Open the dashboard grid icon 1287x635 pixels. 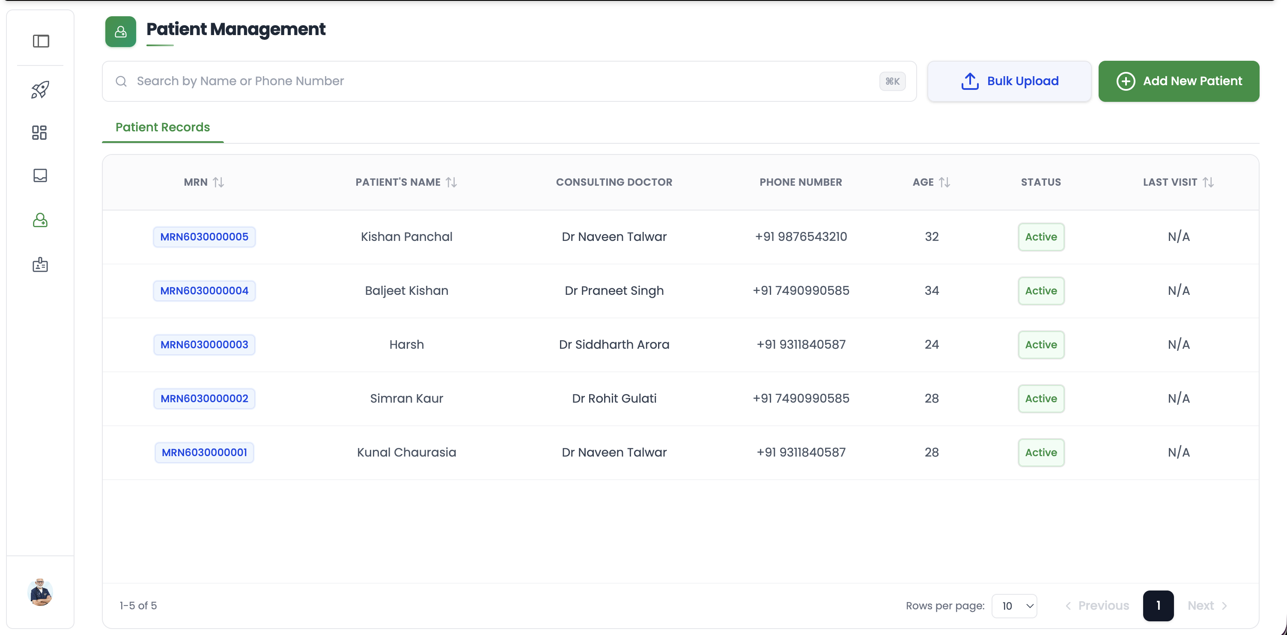(x=39, y=132)
